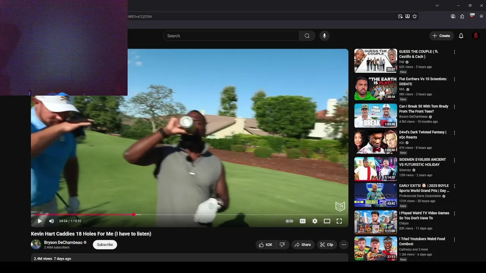Image resolution: width=486 pixels, height=273 pixels.
Task: Open options menu for EARLY EXITS video
Action: click(454, 186)
